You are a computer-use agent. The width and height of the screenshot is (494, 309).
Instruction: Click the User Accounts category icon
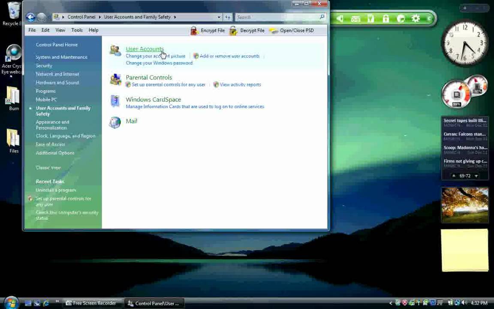[115, 51]
